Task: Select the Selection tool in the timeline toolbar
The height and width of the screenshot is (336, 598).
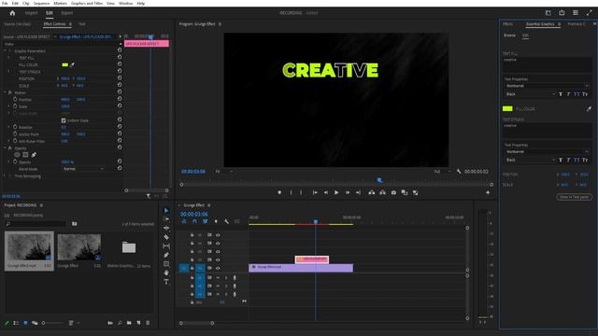Action: (x=166, y=210)
